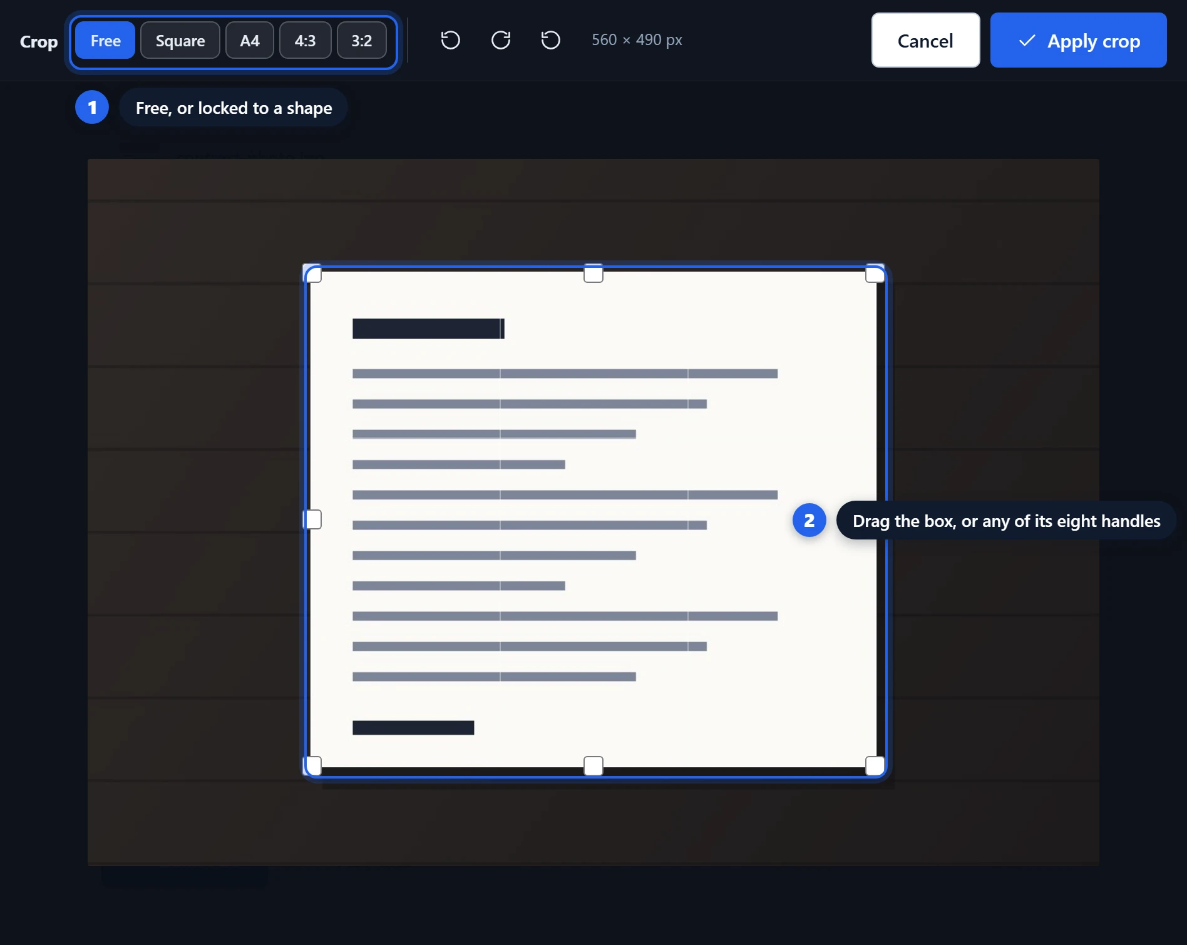
Task: Select the Free aspect ratio option
Action: [105, 41]
